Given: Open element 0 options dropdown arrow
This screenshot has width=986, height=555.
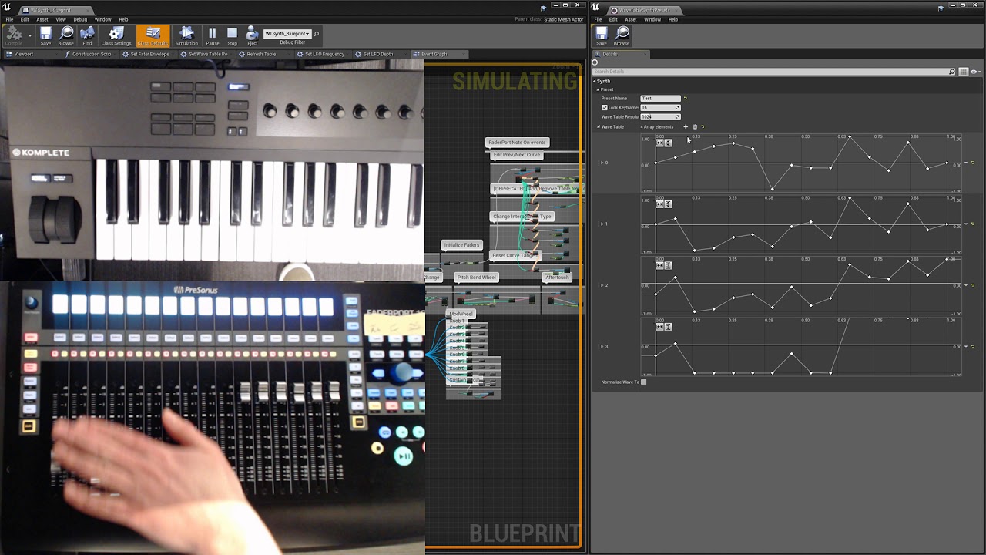Looking at the screenshot, I should click(966, 163).
